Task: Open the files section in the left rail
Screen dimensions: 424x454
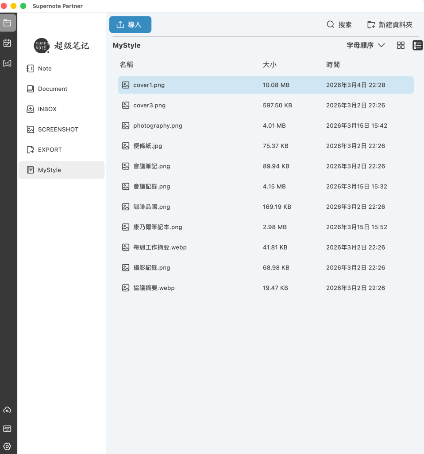Action: (x=8, y=23)
